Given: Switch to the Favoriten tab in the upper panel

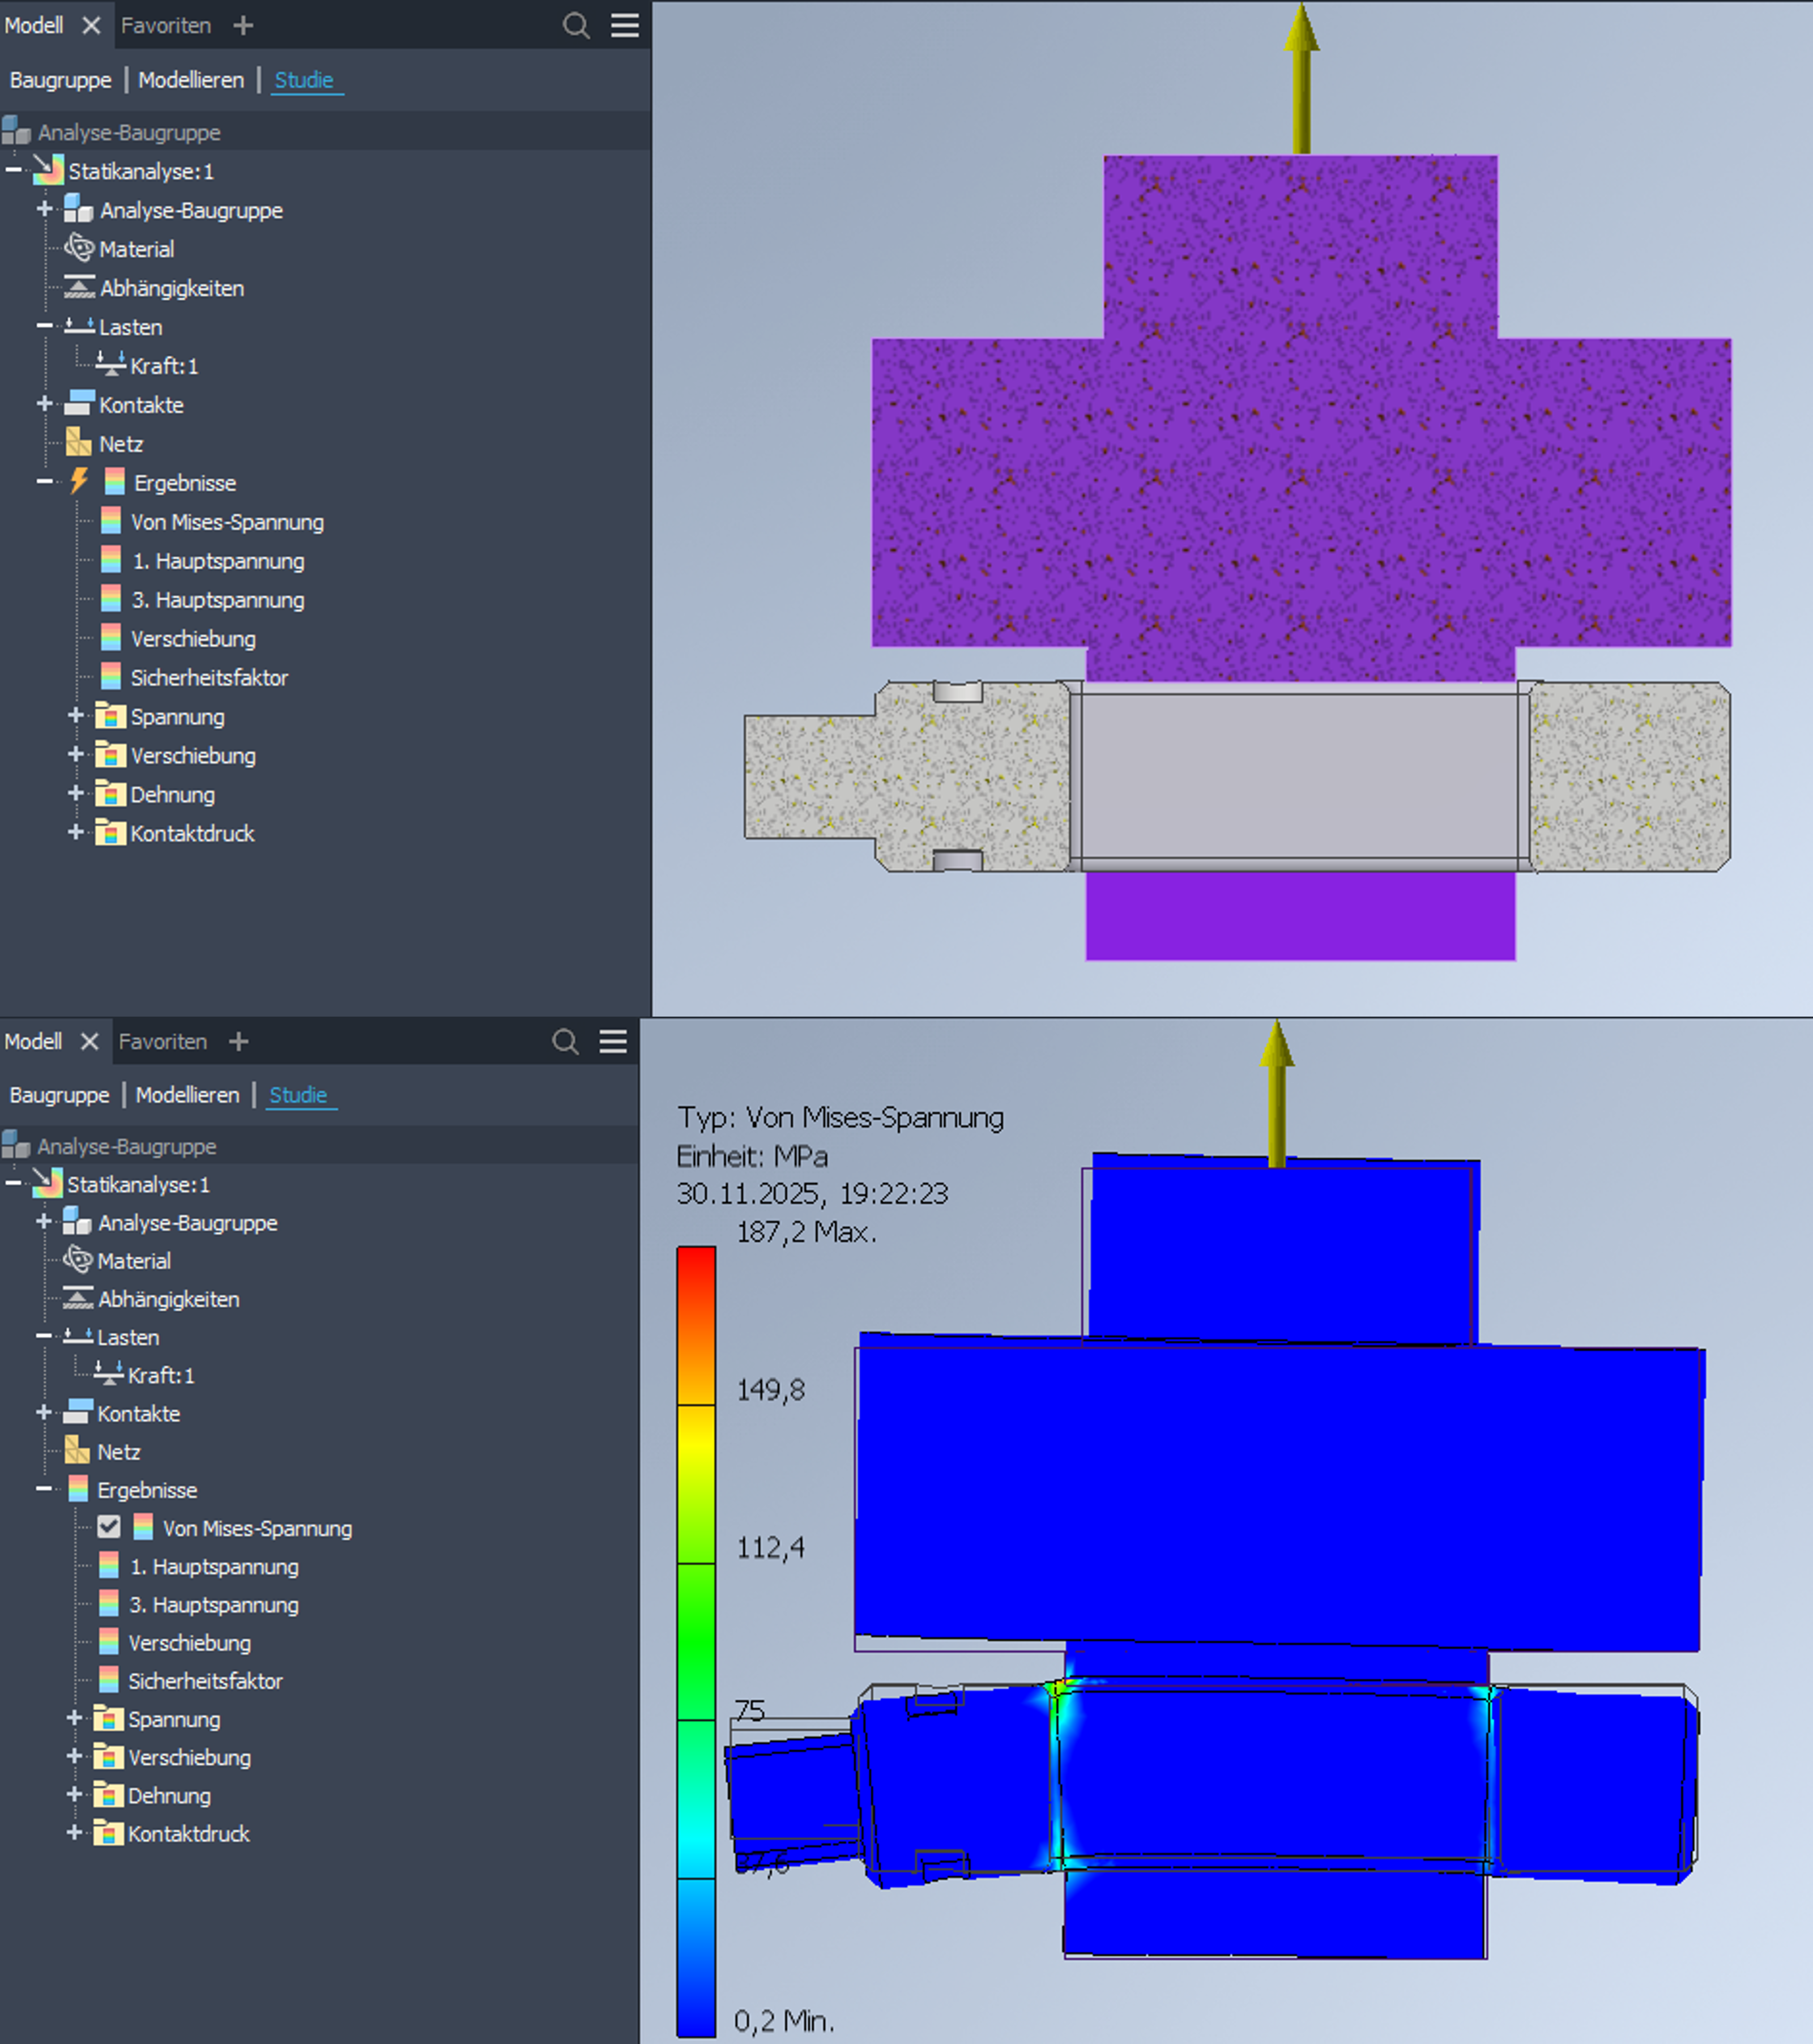Looking at the screenshot, I should coord(166,25).
